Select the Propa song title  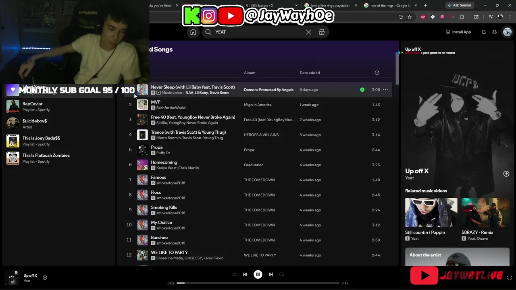tap(157, 147)
